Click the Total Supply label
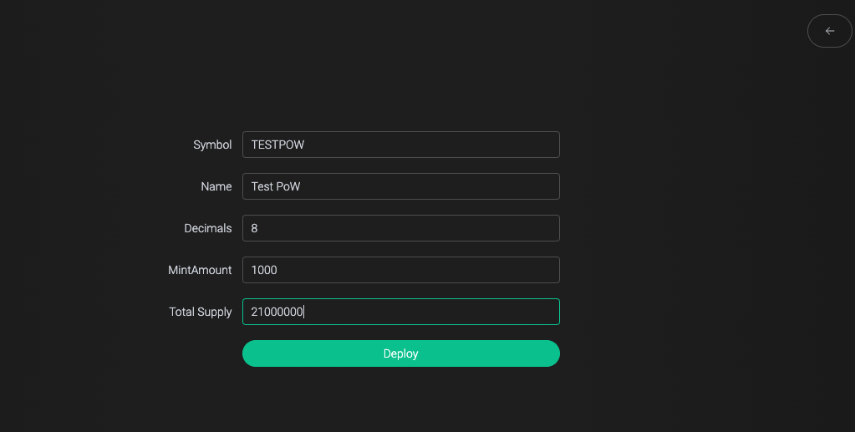Image resolution: width=855 pixels, height=432 pixels. click(201, 312)
